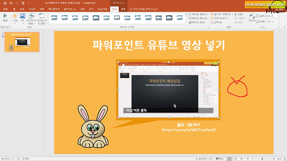Open the Animations (애니메이션) tab
The image size is (287, 161).
pyautogui.click(x=54, y=9)
